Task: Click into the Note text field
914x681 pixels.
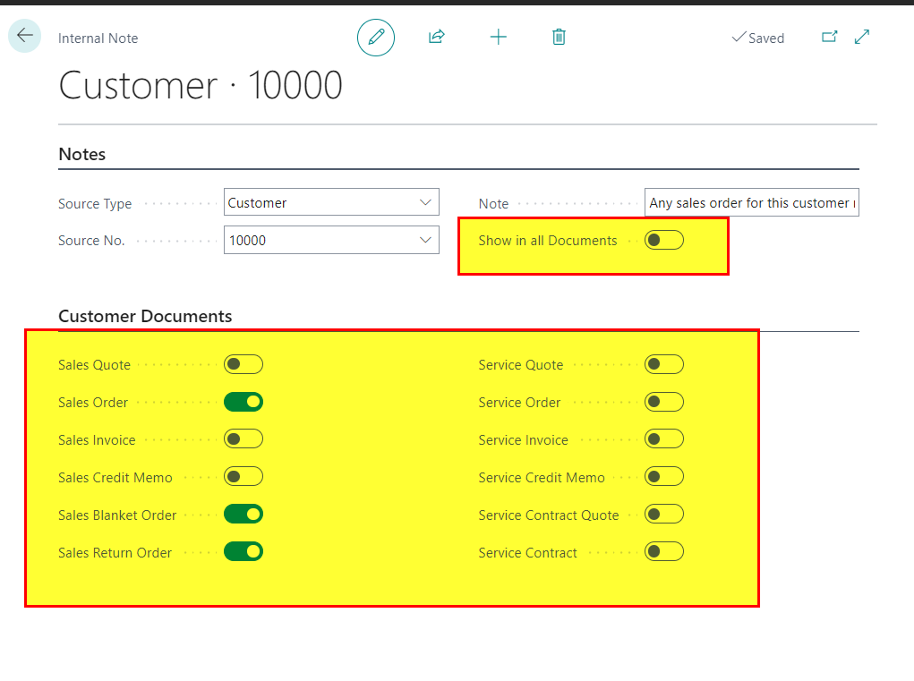Action: 751,203
